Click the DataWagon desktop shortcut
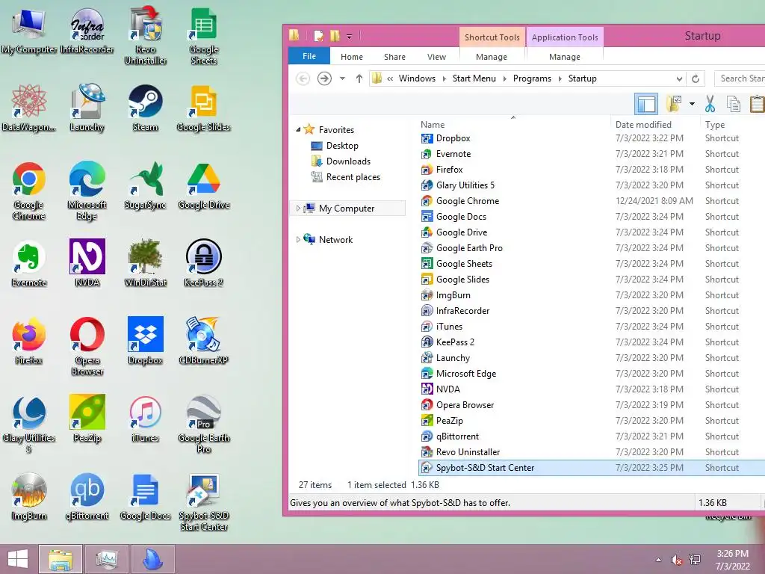Screen dimensions: 765x574 point(29,108)
